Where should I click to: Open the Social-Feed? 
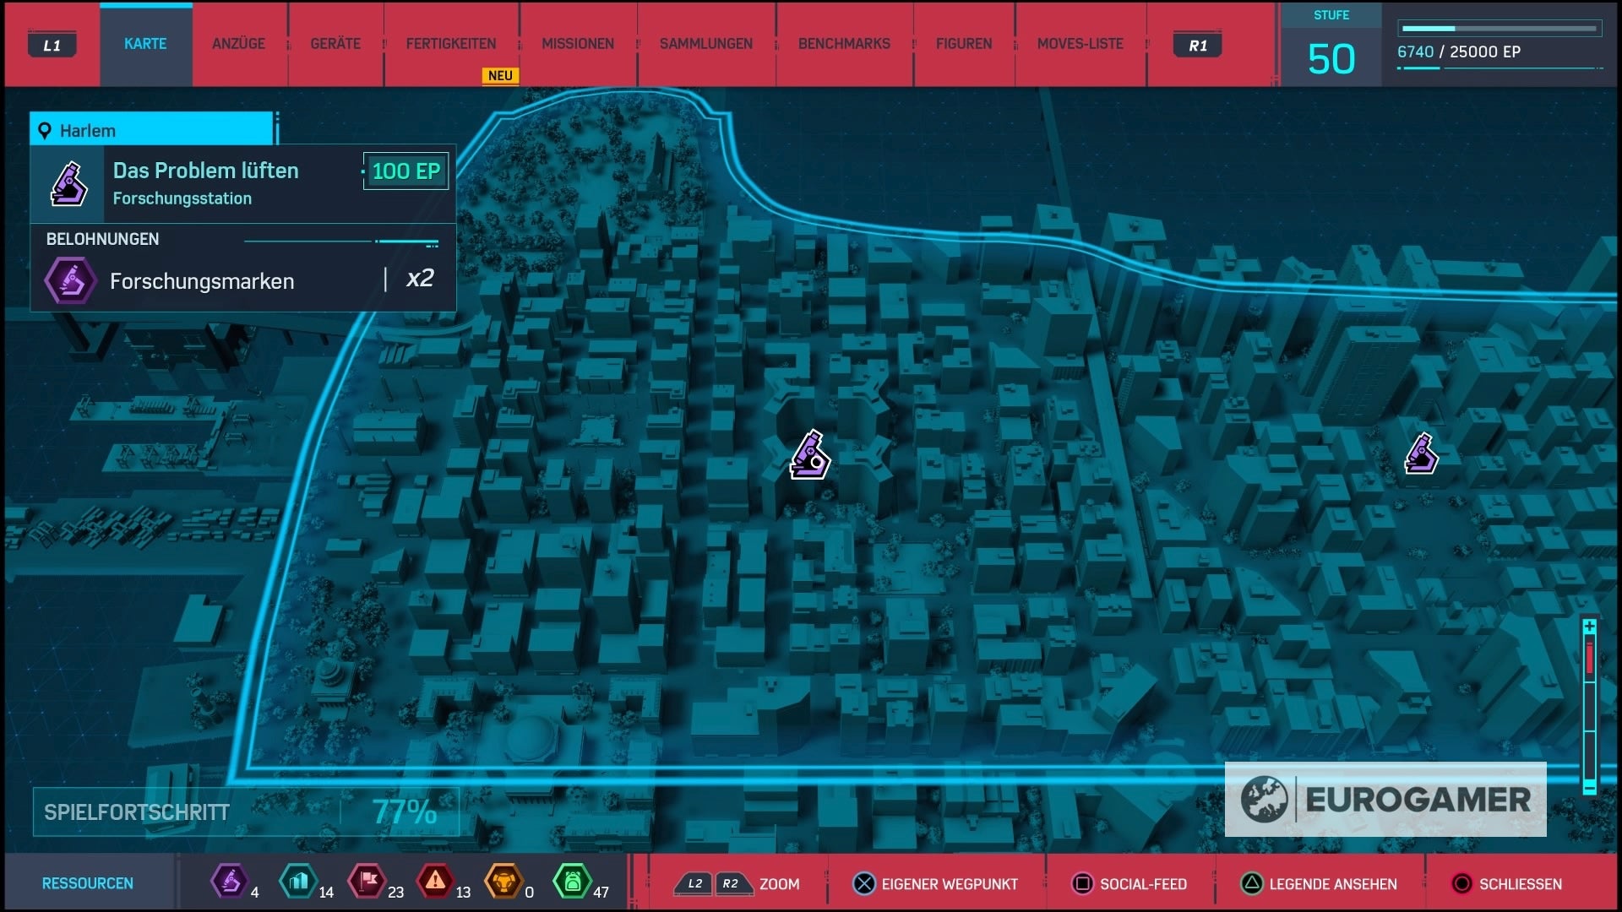[x=1143, y=884]
